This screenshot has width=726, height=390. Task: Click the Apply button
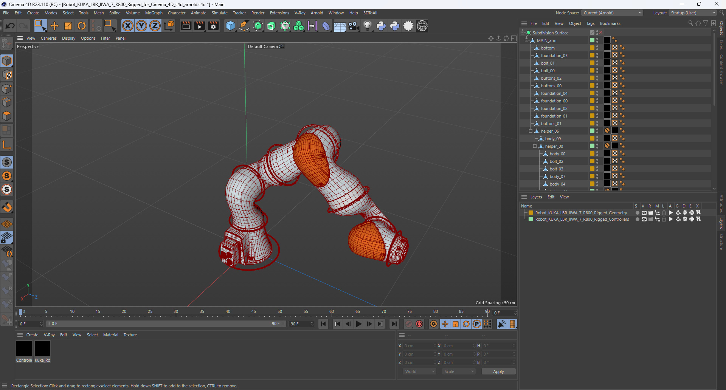(x=498, y=371)
